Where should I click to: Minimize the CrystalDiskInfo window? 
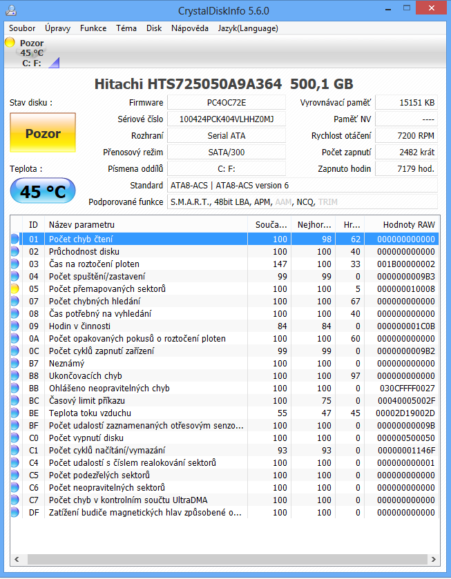(387, 9)
